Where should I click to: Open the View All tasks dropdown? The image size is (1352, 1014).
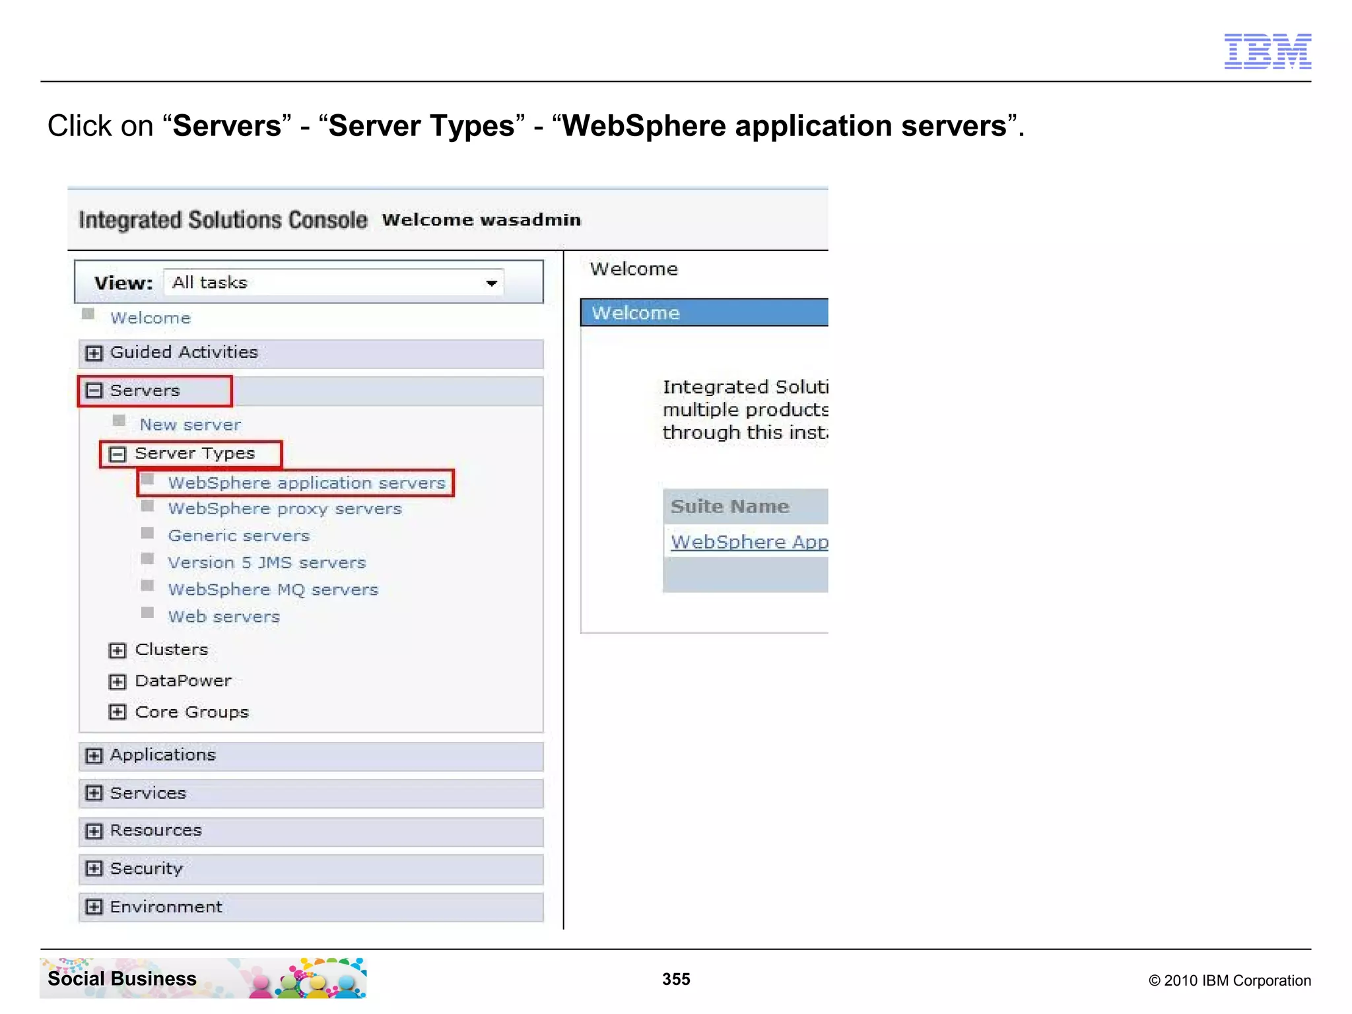pyautogui.click(x=333, y=283)
